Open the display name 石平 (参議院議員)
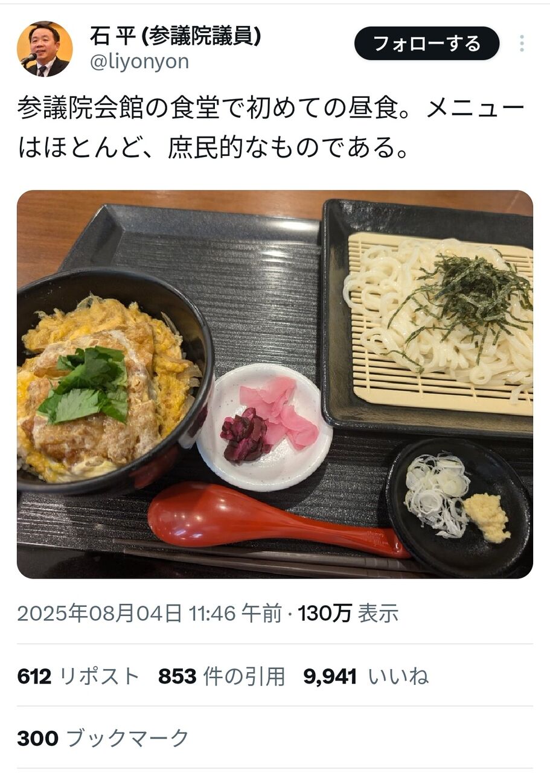Screen dimensions: 550x773 pyautogui.click(x=176, y=36)
